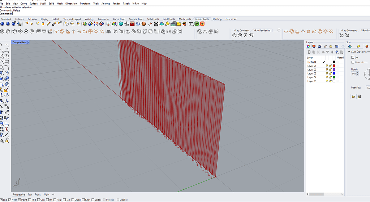Click the layer filter funnel icon
The height and width of the screenshot is (202, 370).
(337, 52)
